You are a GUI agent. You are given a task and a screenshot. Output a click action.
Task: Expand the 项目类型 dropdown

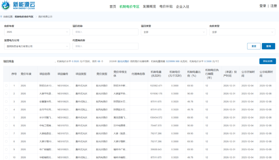(174, 32)
